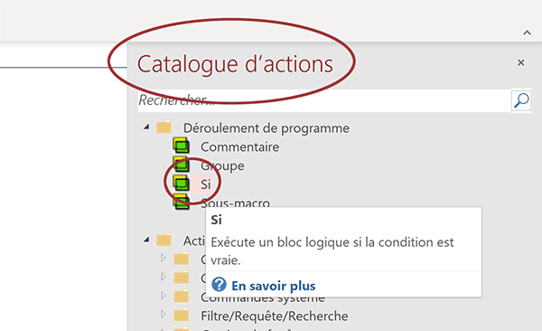The width and height of the screenshot is (542, 331).
Task: Select the Filtre/Requête/Recherche label
Action: click(275, 317)
